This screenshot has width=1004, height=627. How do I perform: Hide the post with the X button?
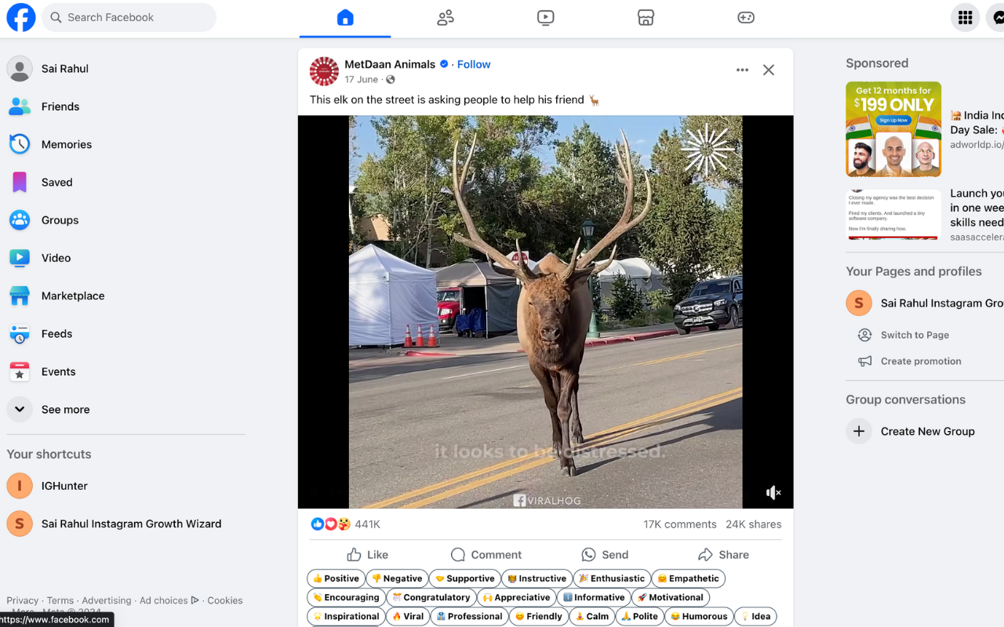click(769, 70)
